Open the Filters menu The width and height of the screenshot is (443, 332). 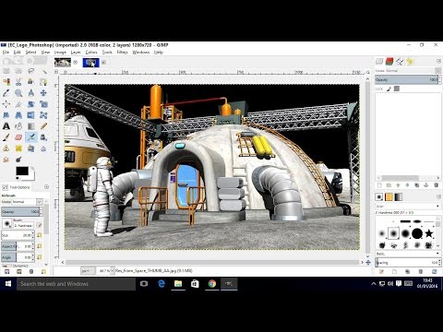click(x=122, y=53)
